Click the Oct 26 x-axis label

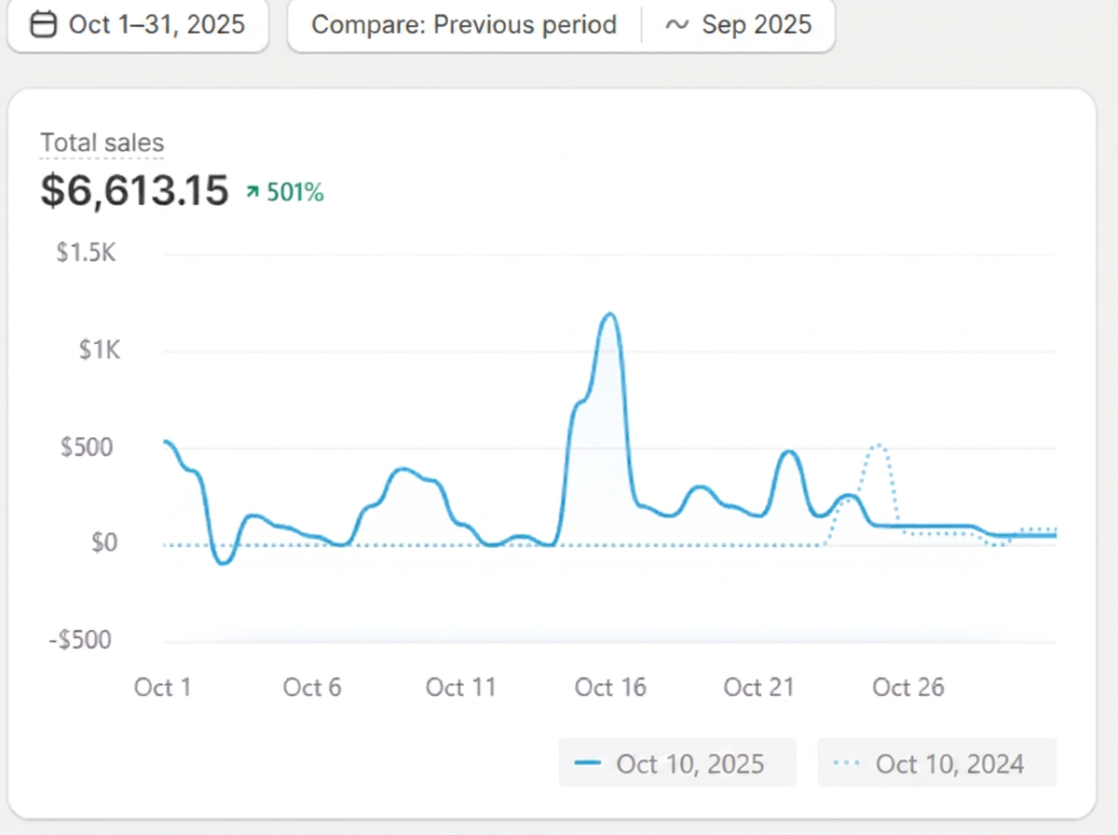point(908,688)
